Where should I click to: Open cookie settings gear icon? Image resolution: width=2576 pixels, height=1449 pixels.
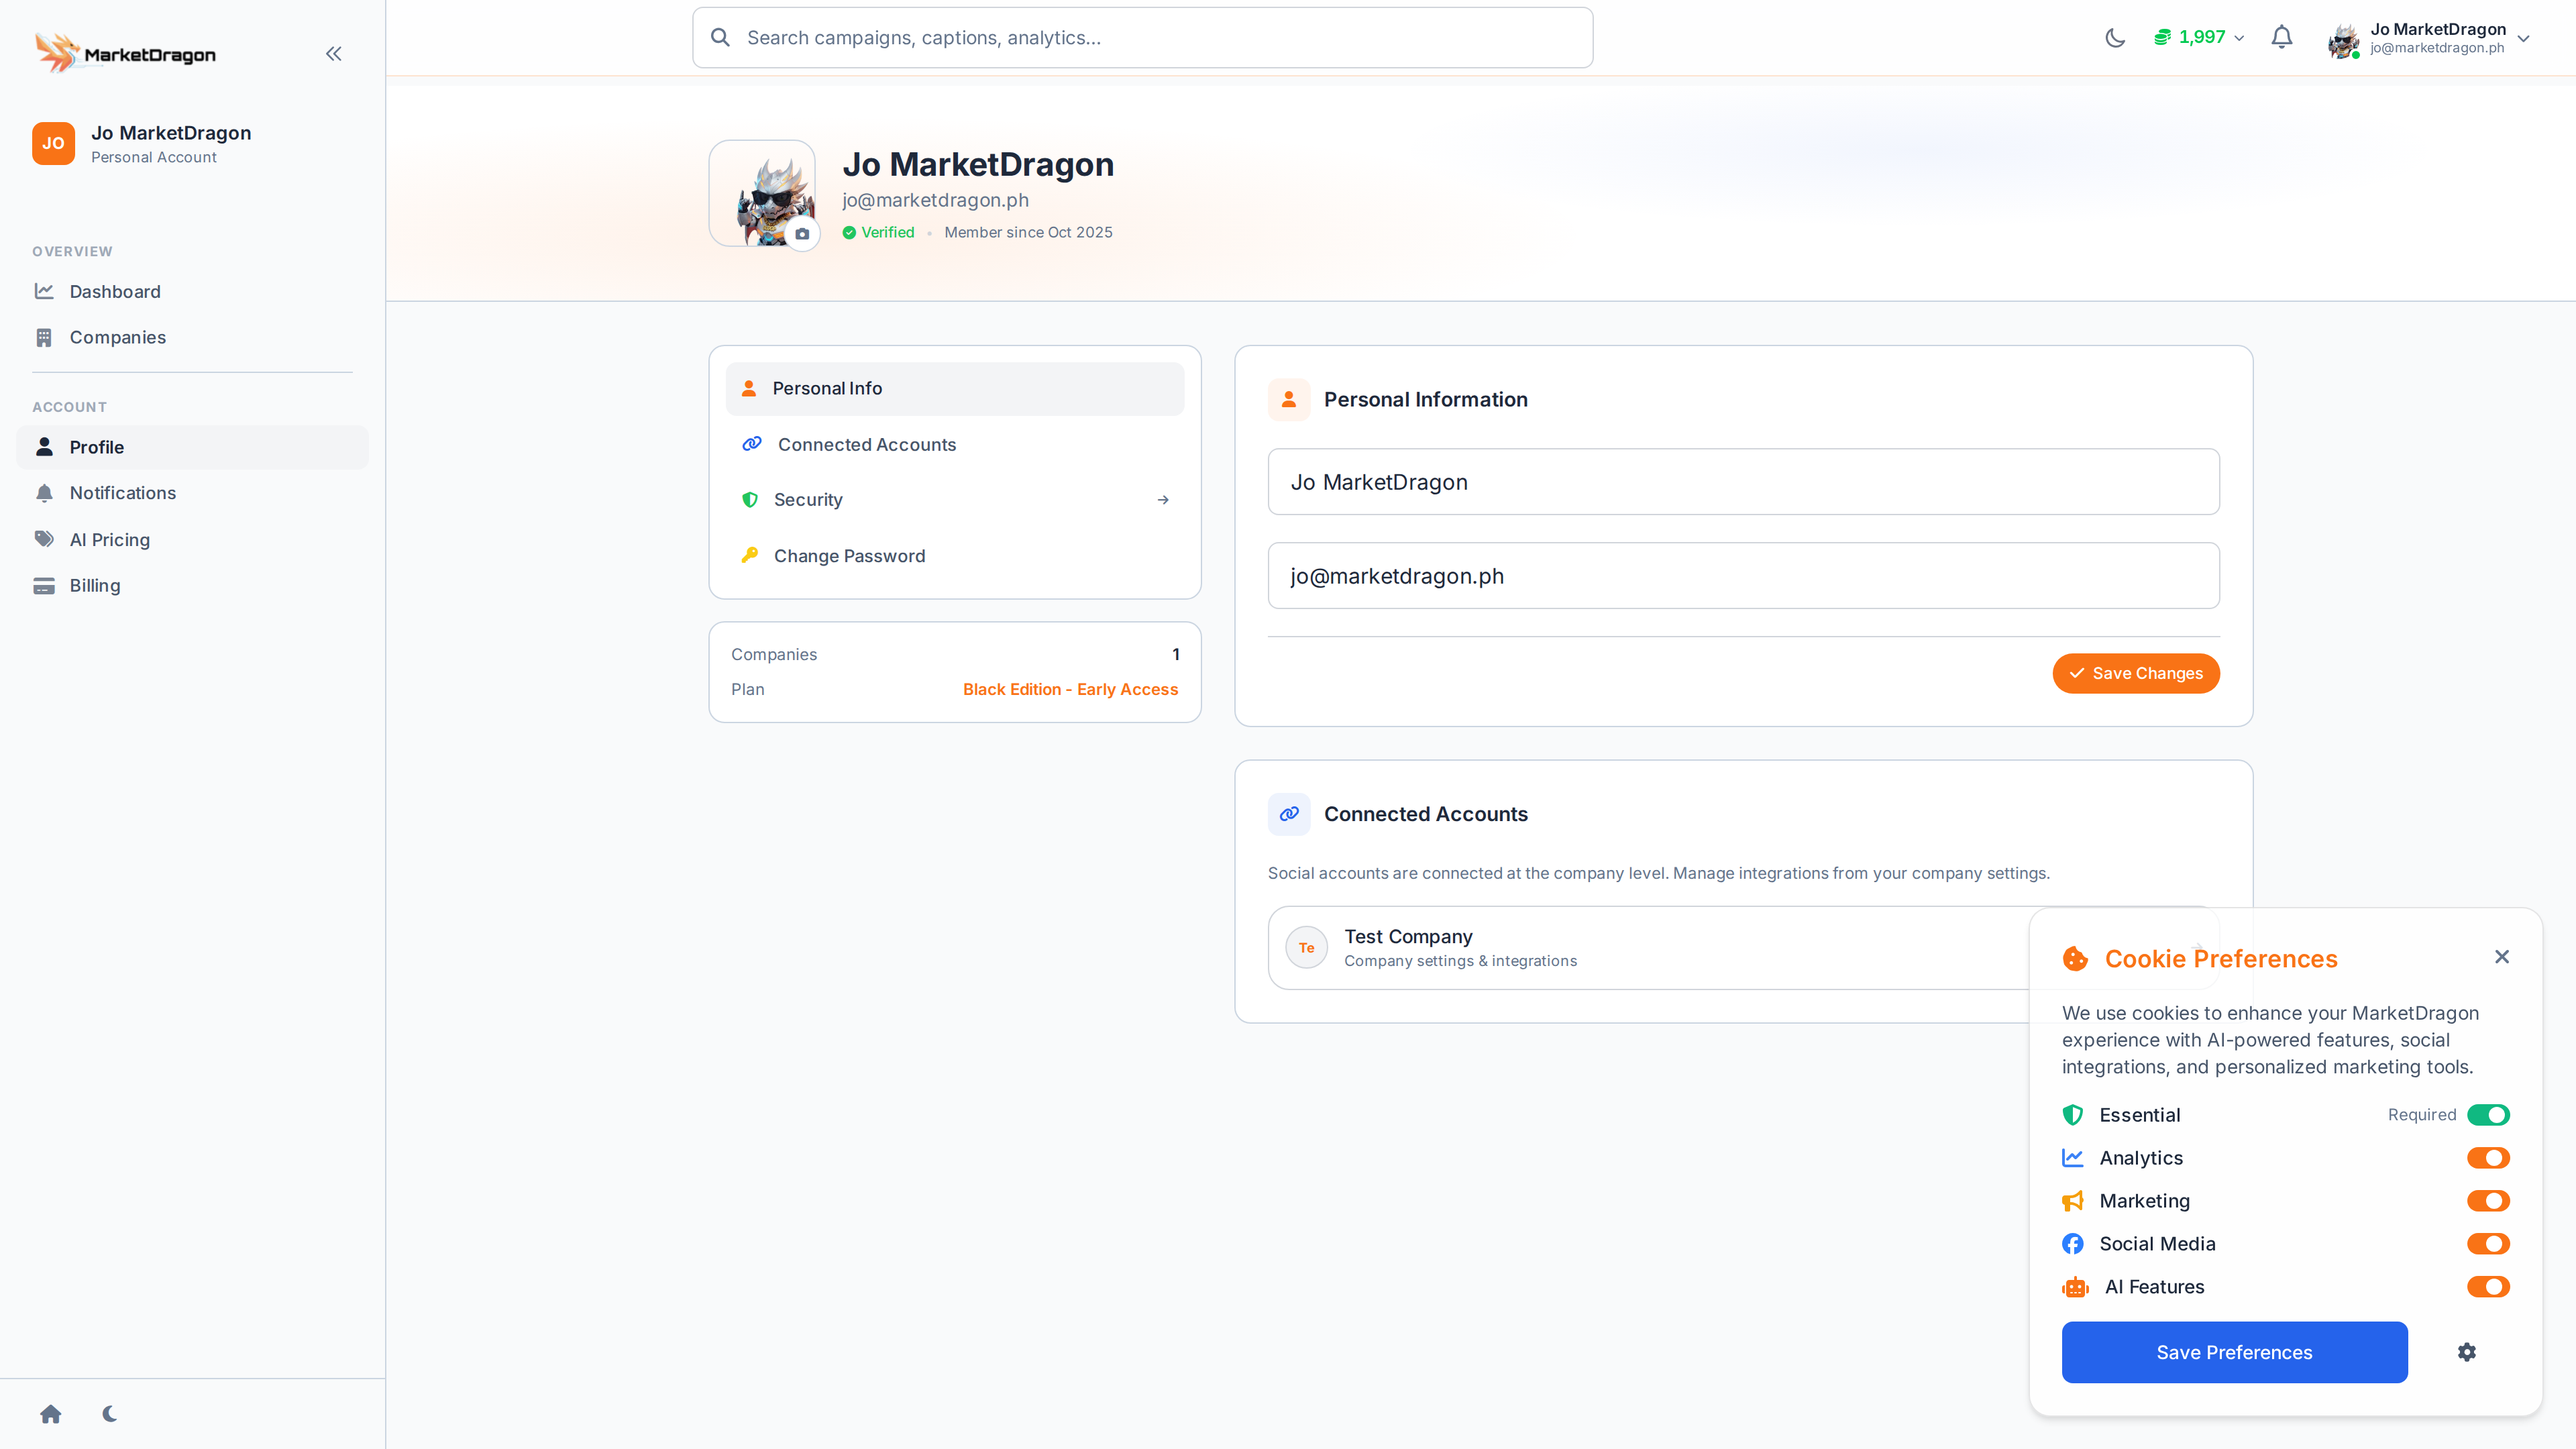coord(2467,1352)
